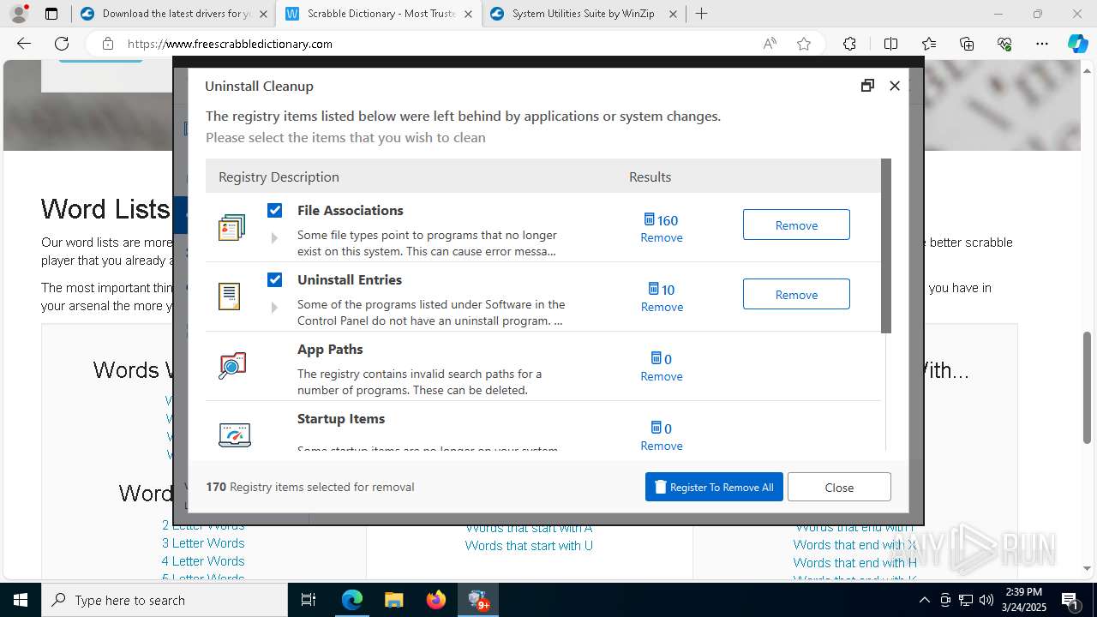Viewport: 1097px width, 617px height.
Task: Expand the File Associations details arrow
Action: pyautogui.click(x=274, y=238)
